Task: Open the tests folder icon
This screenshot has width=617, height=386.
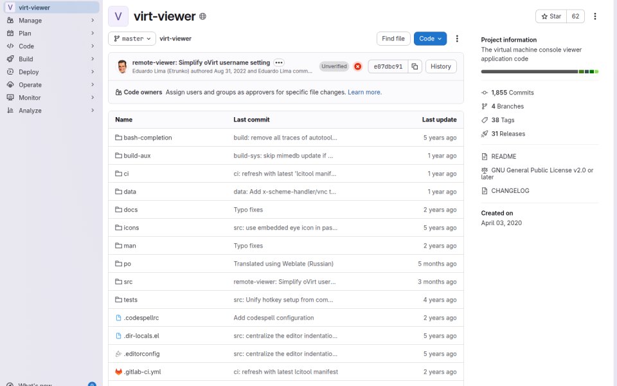Action: 118,300
